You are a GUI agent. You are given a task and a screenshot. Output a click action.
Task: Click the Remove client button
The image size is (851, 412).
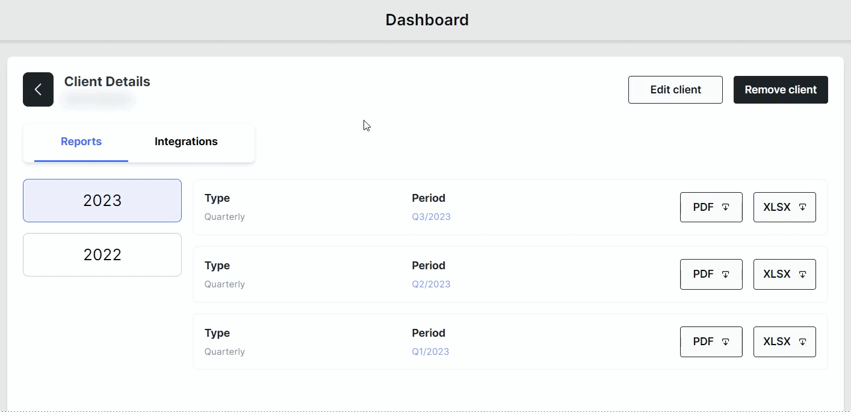(x=781, y=90)
